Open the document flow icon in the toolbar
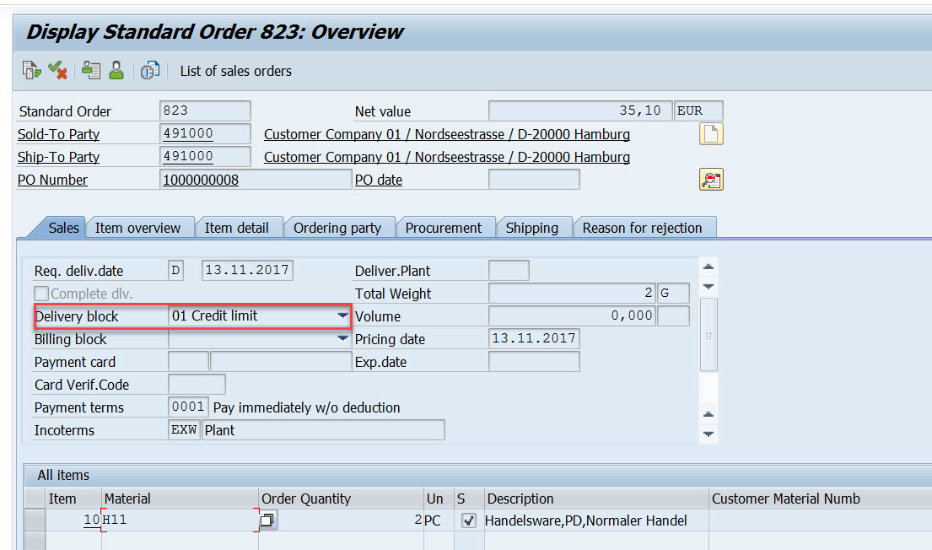 [149, 70]
